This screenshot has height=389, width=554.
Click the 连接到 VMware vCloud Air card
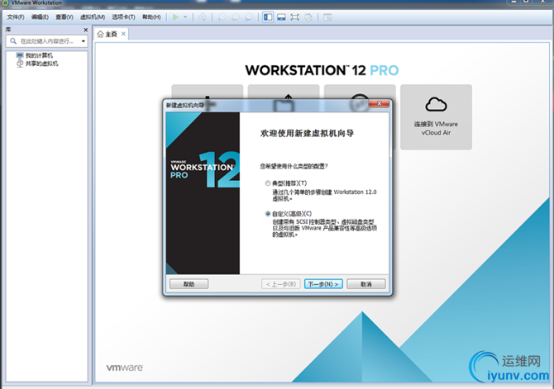436,116
